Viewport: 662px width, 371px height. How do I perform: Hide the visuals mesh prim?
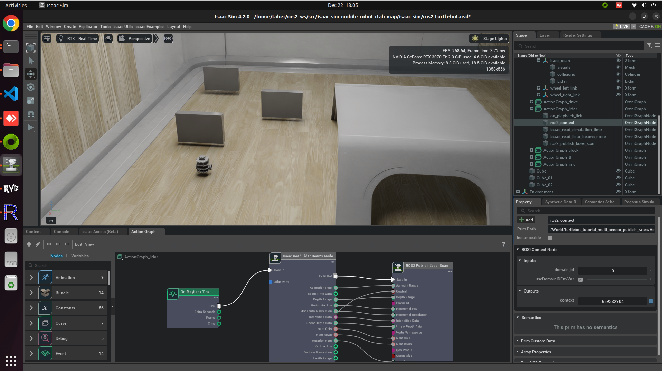pyautogui.click(x=618, y=67)
